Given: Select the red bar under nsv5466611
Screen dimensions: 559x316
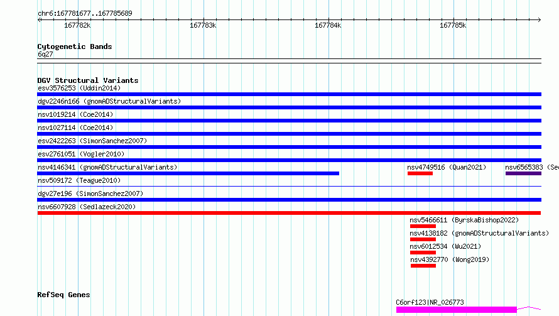Looking at the screenshot, I should [x=423, y=226].
